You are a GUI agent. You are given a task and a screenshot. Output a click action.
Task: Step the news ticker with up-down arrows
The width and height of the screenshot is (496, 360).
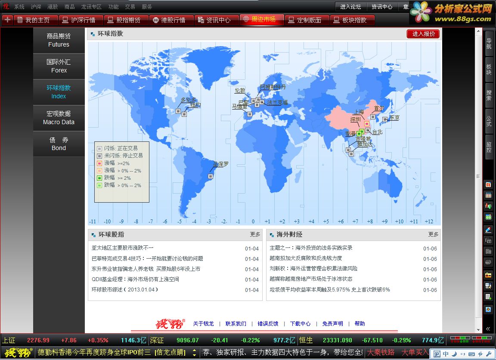click(194, 352)
